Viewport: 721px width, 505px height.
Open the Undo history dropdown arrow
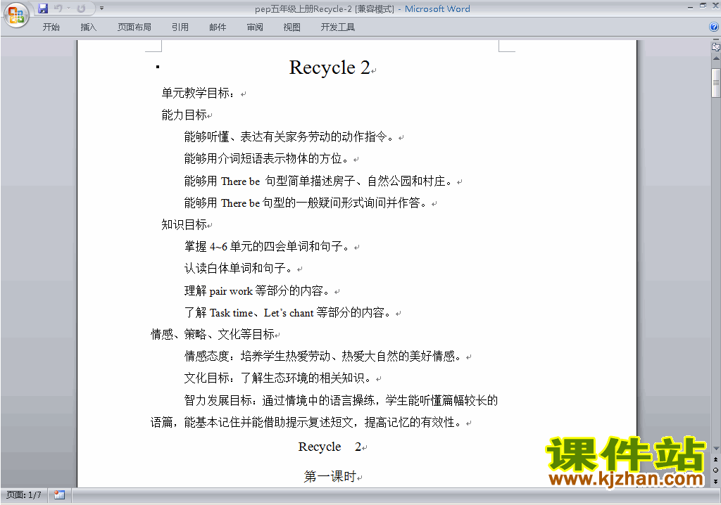coord(68,8)
